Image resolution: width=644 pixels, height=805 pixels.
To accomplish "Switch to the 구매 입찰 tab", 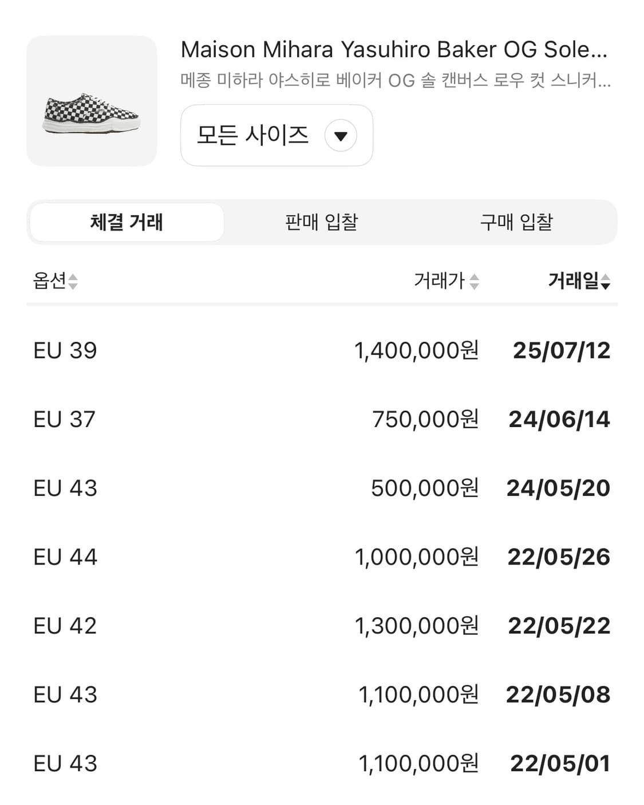I will [x=516, y=222].
